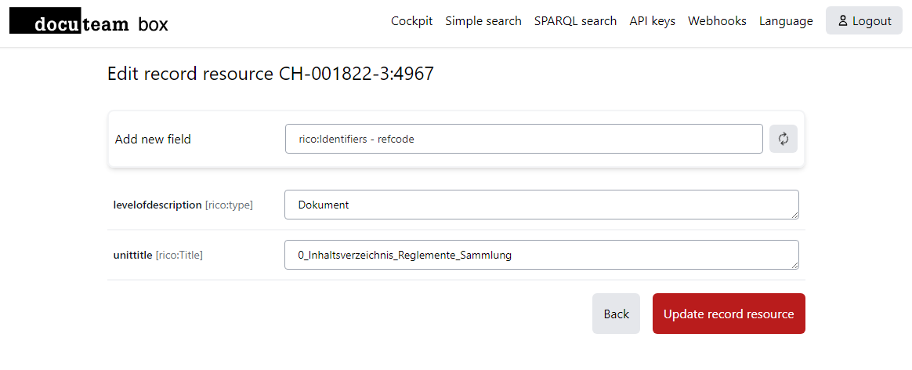912x370 pixels.
Task: Click the levelofdescription [rico:type] label
Action: click(x=183, y=205)
